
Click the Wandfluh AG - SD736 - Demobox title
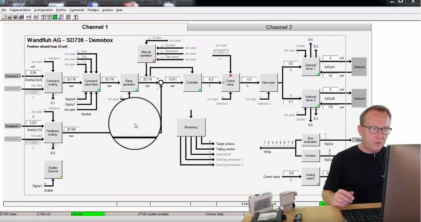tap(70, 40)
